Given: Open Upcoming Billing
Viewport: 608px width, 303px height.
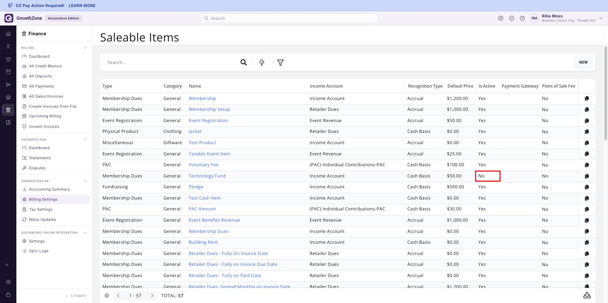Looking at the screenshot, I should click(x=45, y=116).
